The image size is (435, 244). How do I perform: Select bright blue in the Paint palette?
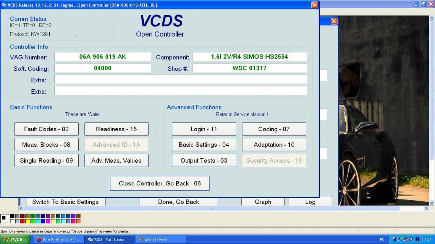coord(43,221)
